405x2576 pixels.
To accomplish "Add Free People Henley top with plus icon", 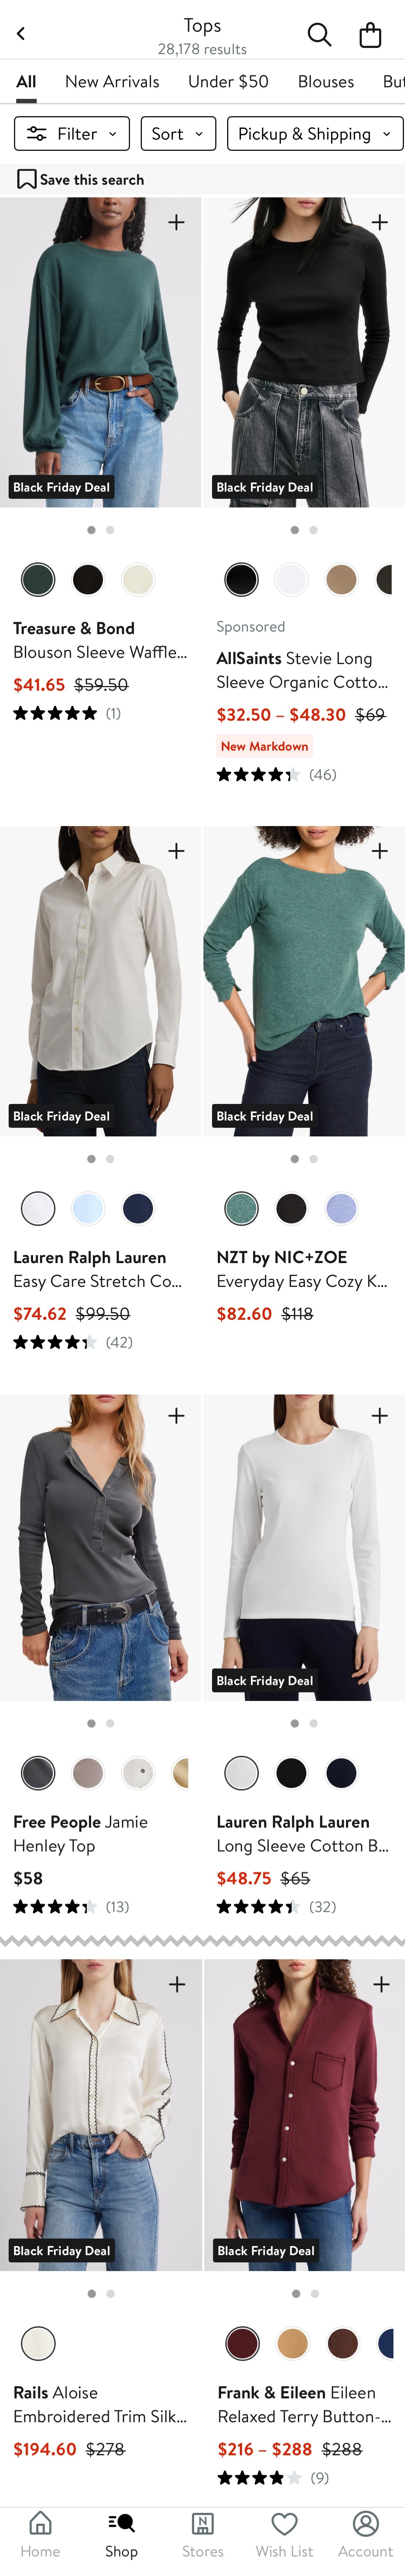I will point(176,1415).
